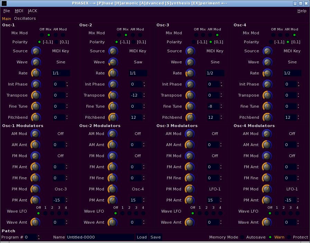
Task: Click the Osc-2 AM Amt spinner arrows
Action: tap(144, 145)
